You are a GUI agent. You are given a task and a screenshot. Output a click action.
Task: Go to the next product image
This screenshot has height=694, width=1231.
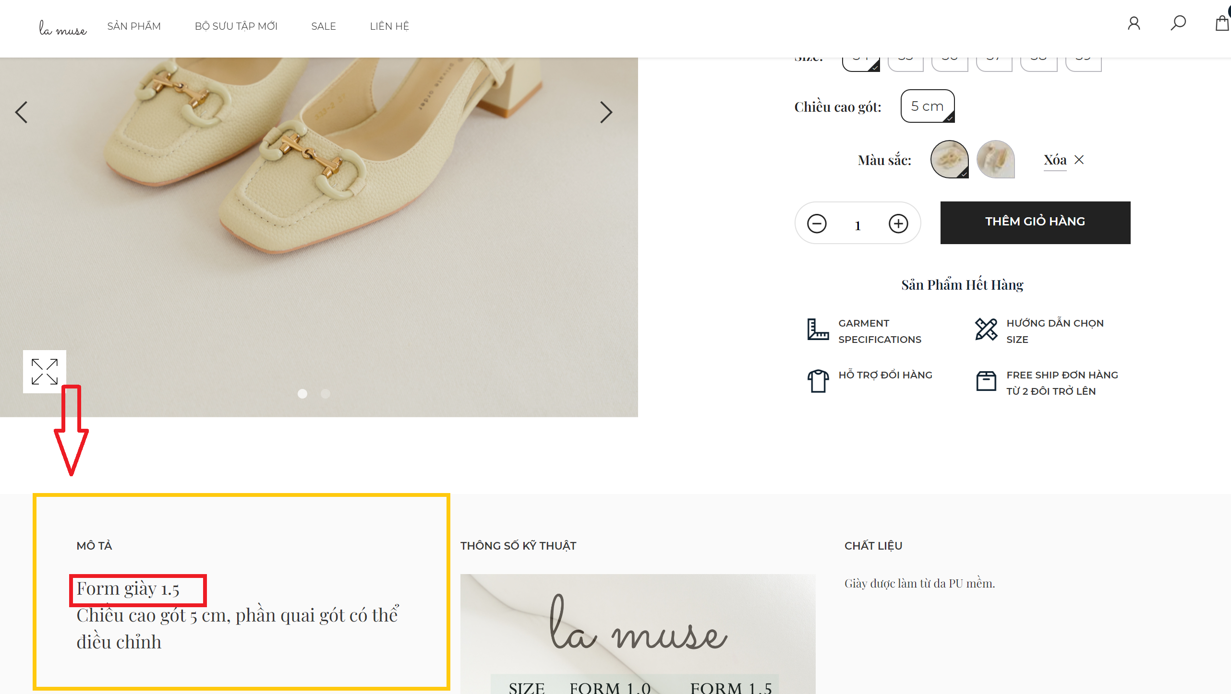pos(606,113)
